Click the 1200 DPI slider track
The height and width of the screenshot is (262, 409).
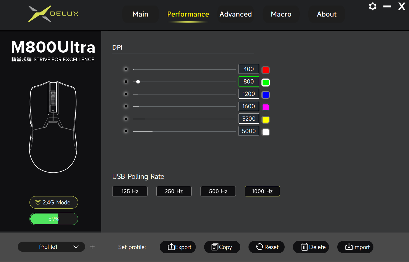pos(185,94)
